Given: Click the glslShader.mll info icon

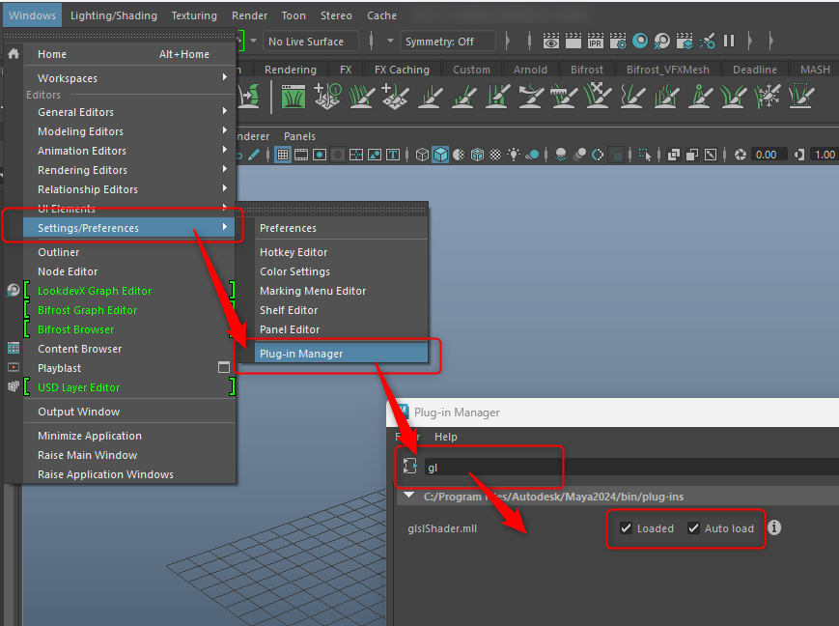Looking at the screenshot, I should click(774, 527).
